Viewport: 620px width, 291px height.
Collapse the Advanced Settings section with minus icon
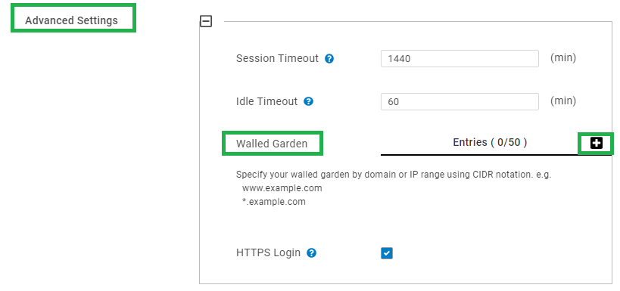coord(206,21)
